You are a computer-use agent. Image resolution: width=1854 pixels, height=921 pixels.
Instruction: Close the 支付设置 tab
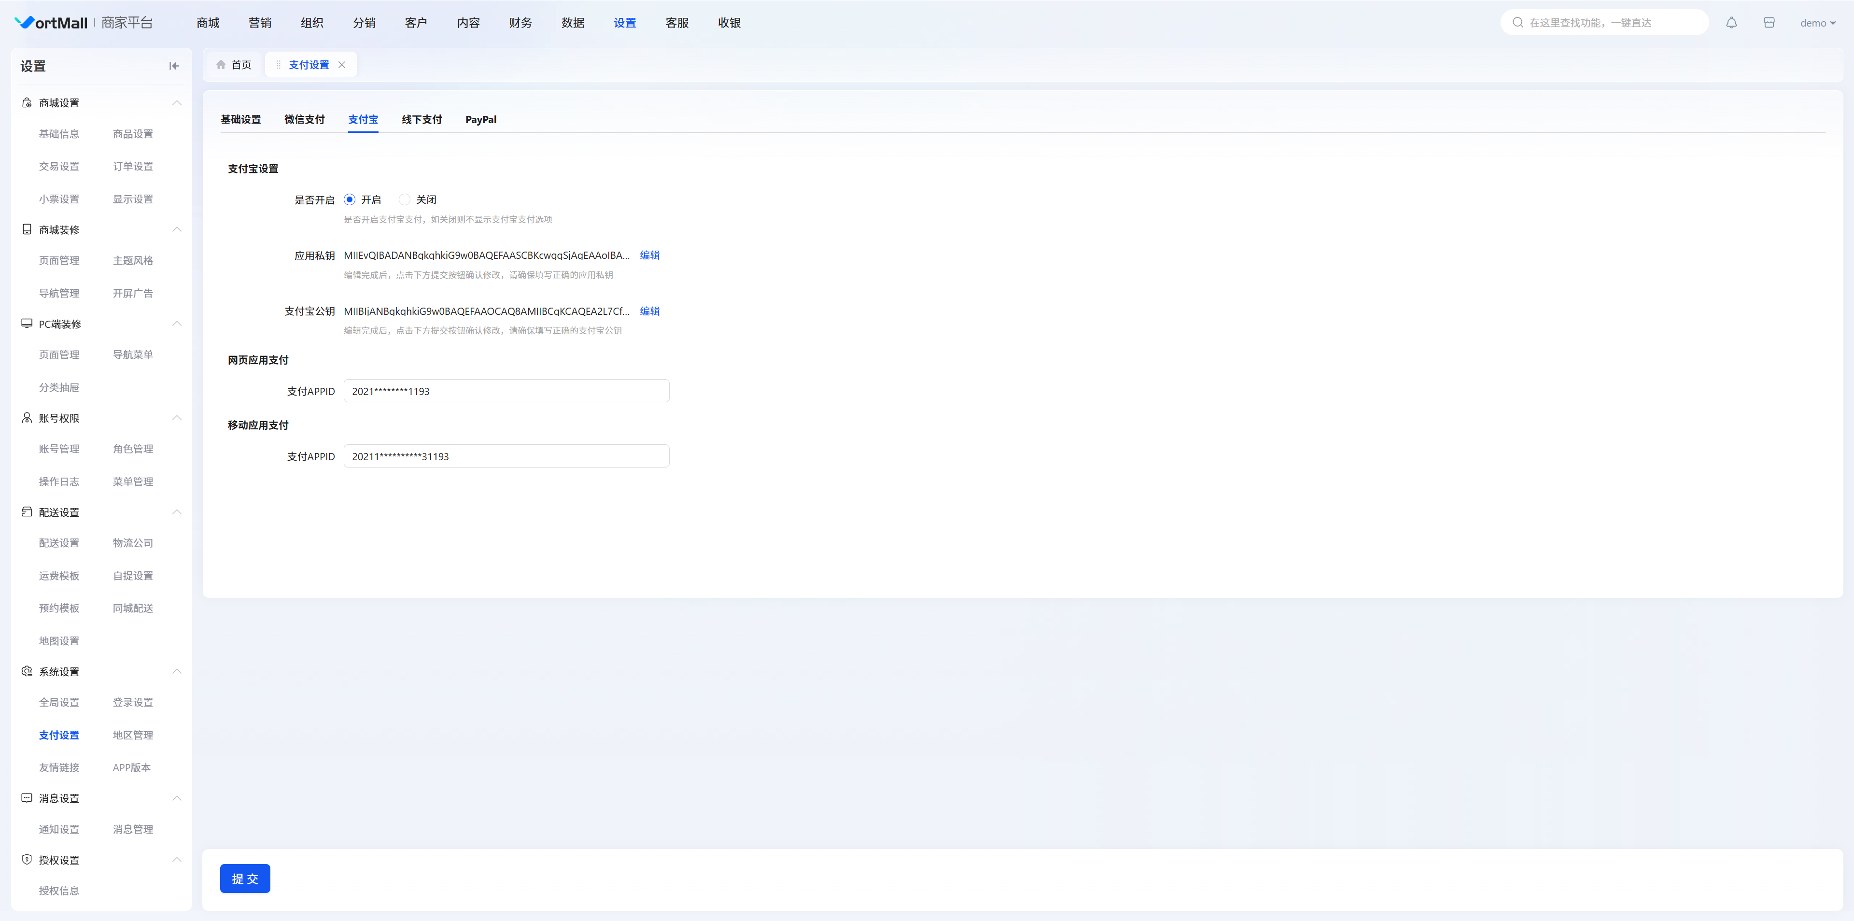click(342, 65)
